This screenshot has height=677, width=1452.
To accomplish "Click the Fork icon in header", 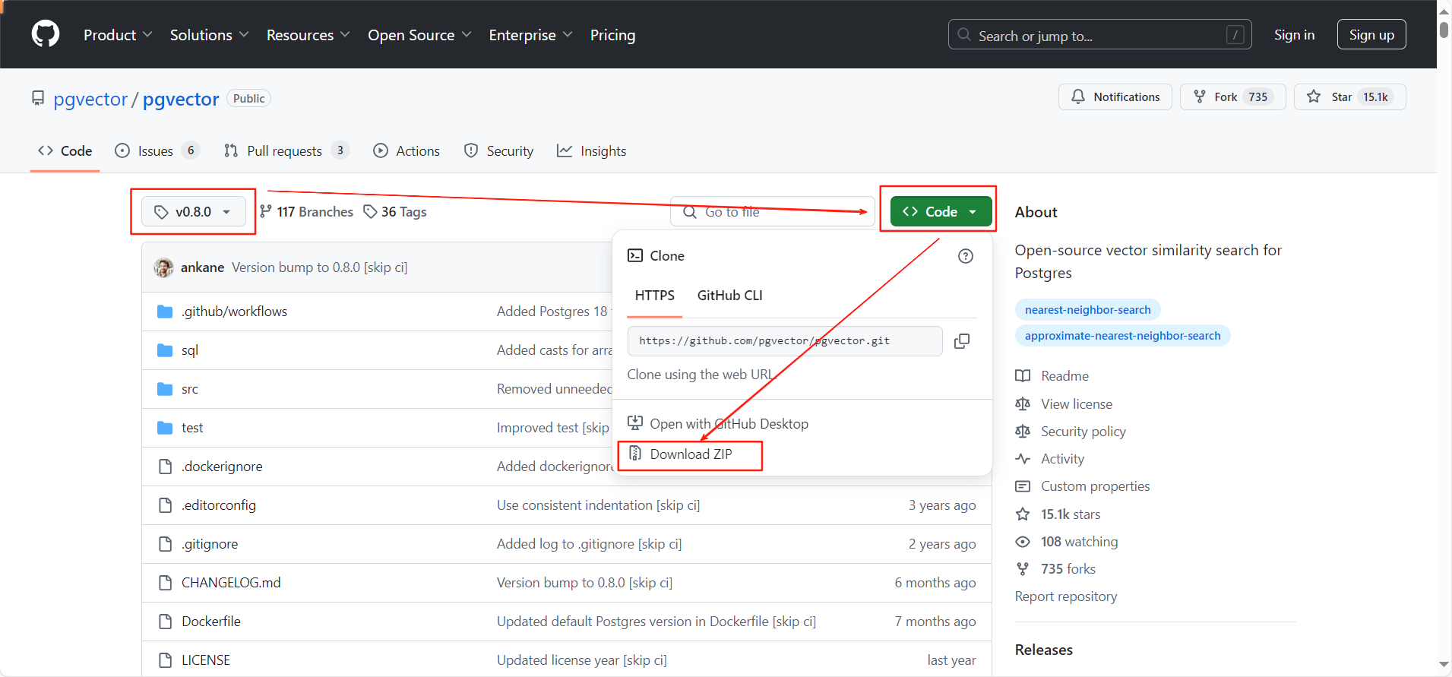I will point(1200,96).
